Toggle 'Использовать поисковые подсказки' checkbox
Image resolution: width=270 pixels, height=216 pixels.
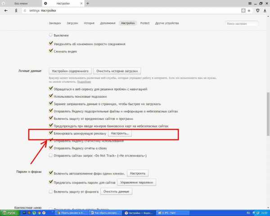point(50,96)
